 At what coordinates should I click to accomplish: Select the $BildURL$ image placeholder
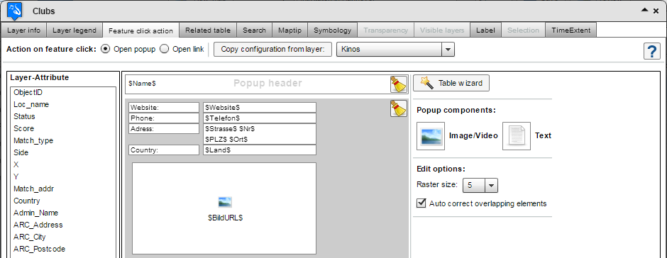[x=224, y=208]
